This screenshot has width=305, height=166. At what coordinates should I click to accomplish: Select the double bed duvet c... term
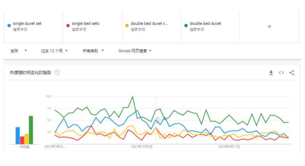(149, 24)
